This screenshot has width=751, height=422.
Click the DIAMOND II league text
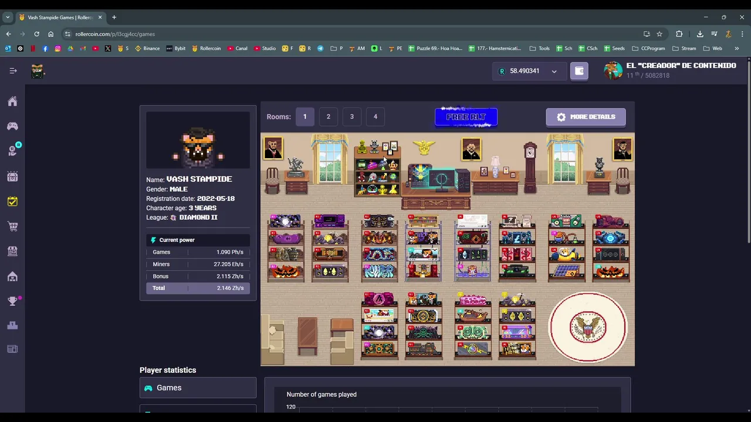198,217
